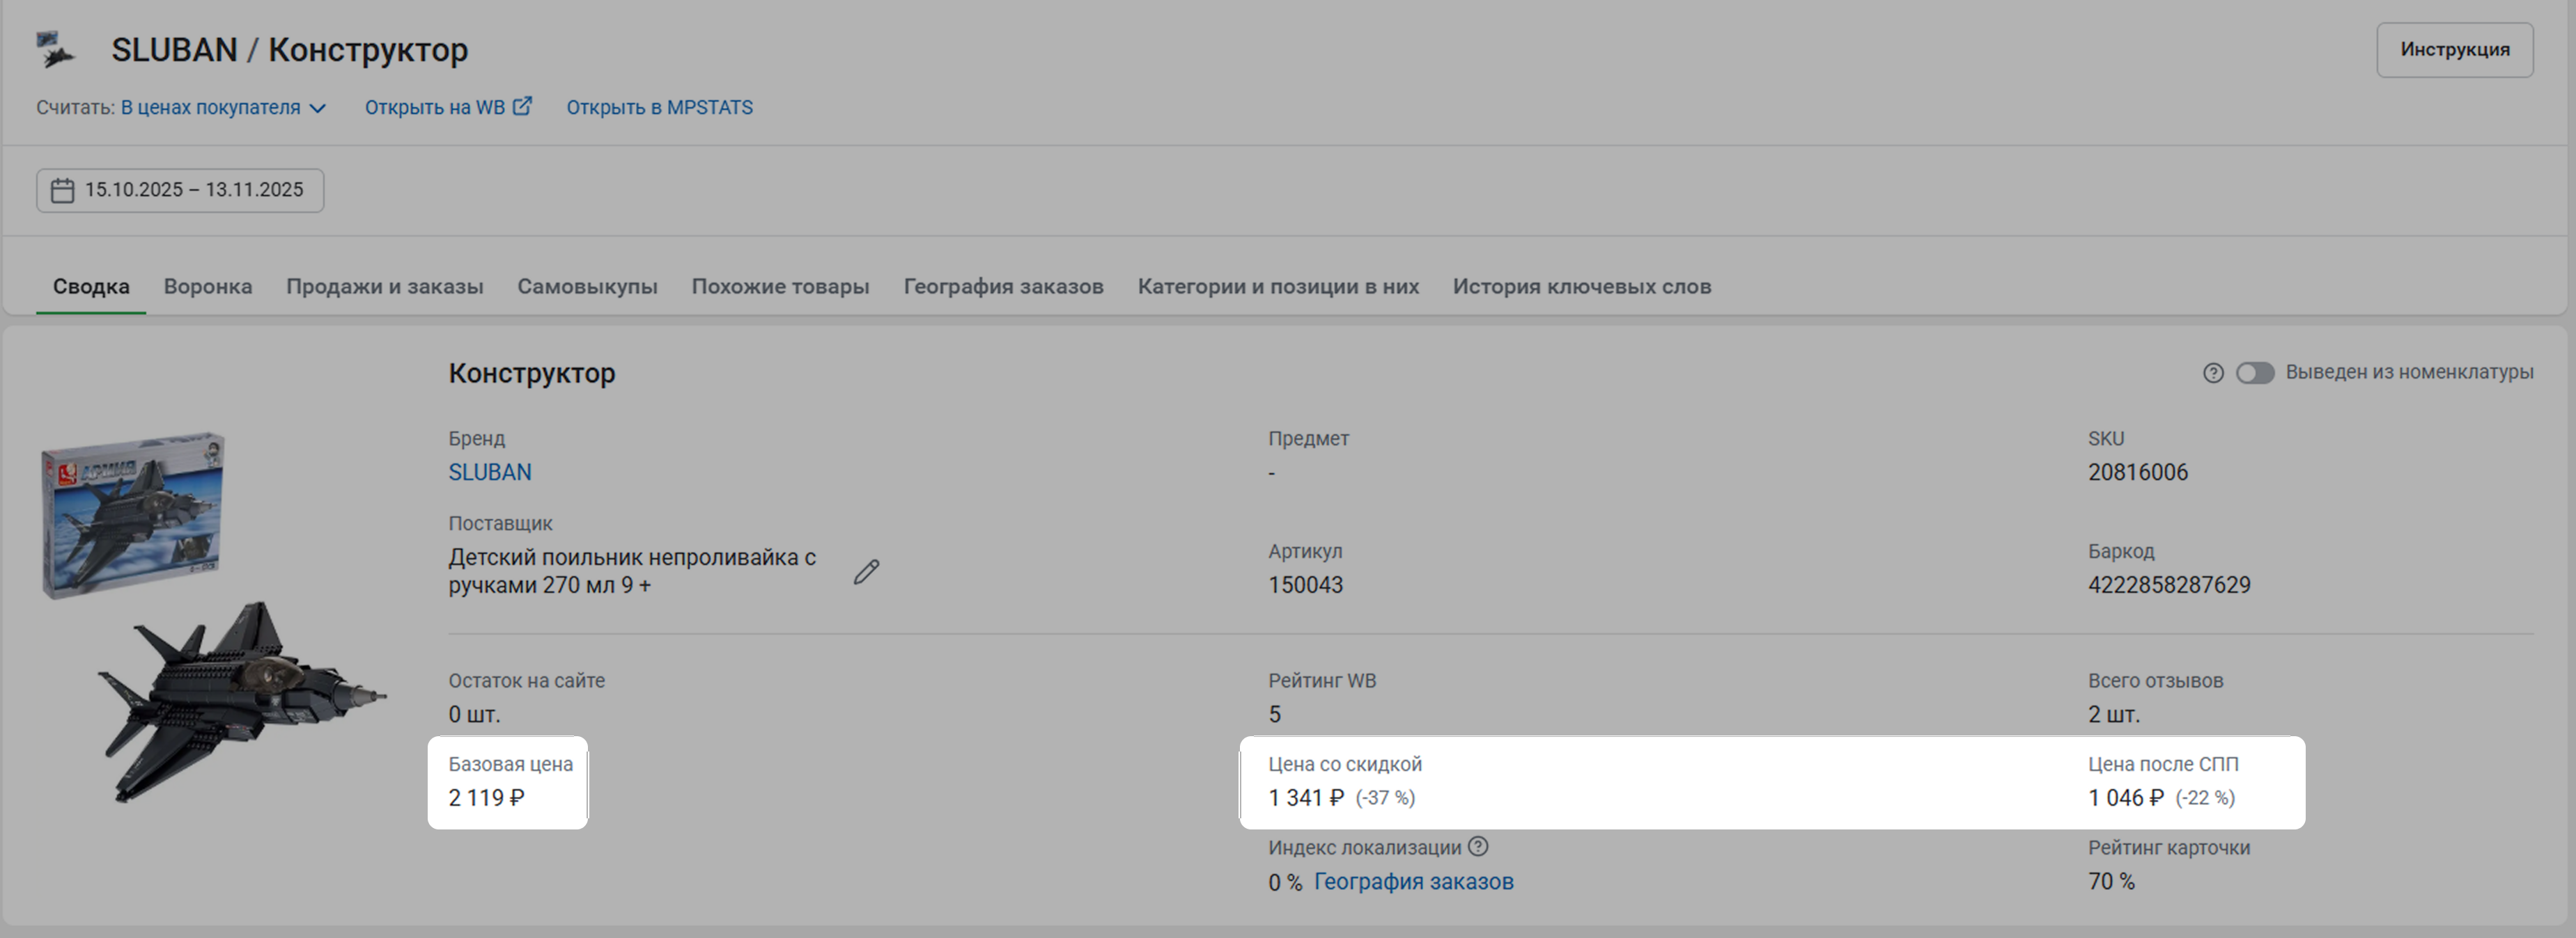Viewport: 2576px width, 938px height.
Task: Switch to the Воронка tab
Action: click(207, 287)
